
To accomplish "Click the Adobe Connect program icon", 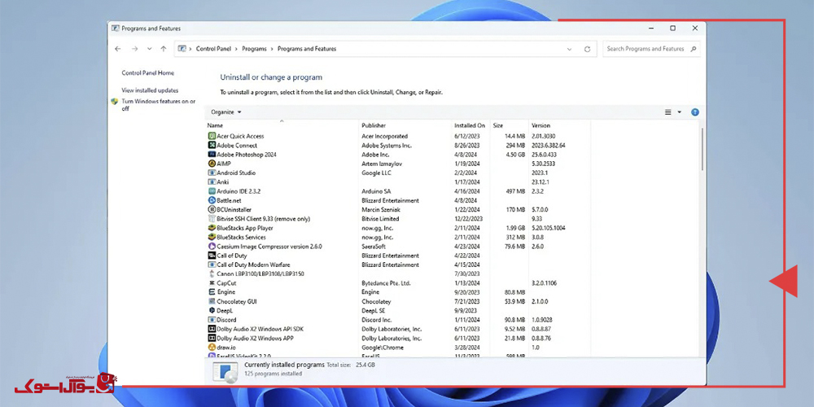I will click(x=212, y=146).
